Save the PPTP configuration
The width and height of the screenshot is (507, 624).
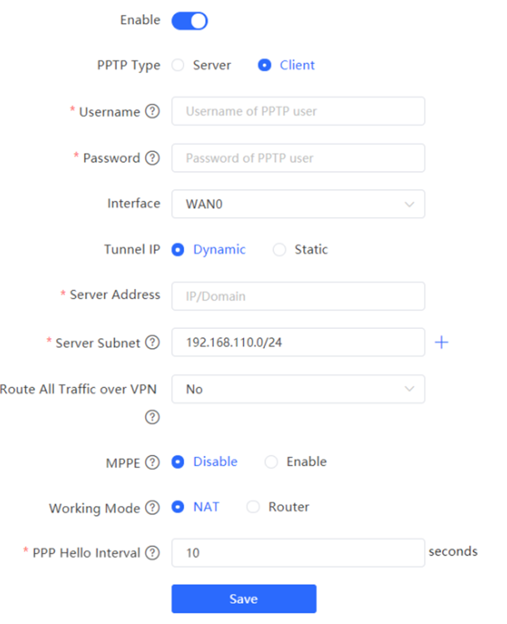click(x=244, y=599)
